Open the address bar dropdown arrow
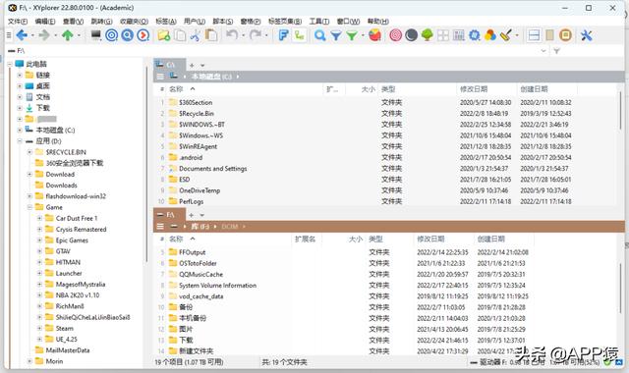 pyautogui.click(x=543, y=51)
